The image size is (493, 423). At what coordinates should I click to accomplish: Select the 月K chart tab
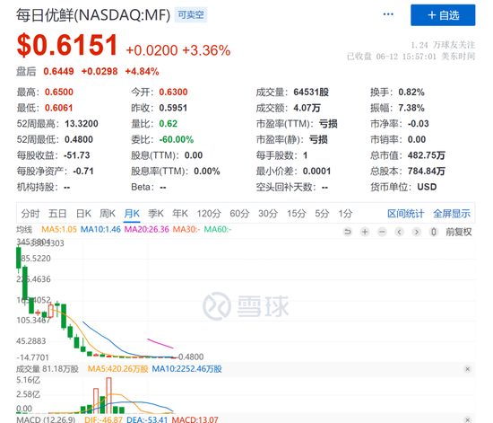(x=132, y=214)
